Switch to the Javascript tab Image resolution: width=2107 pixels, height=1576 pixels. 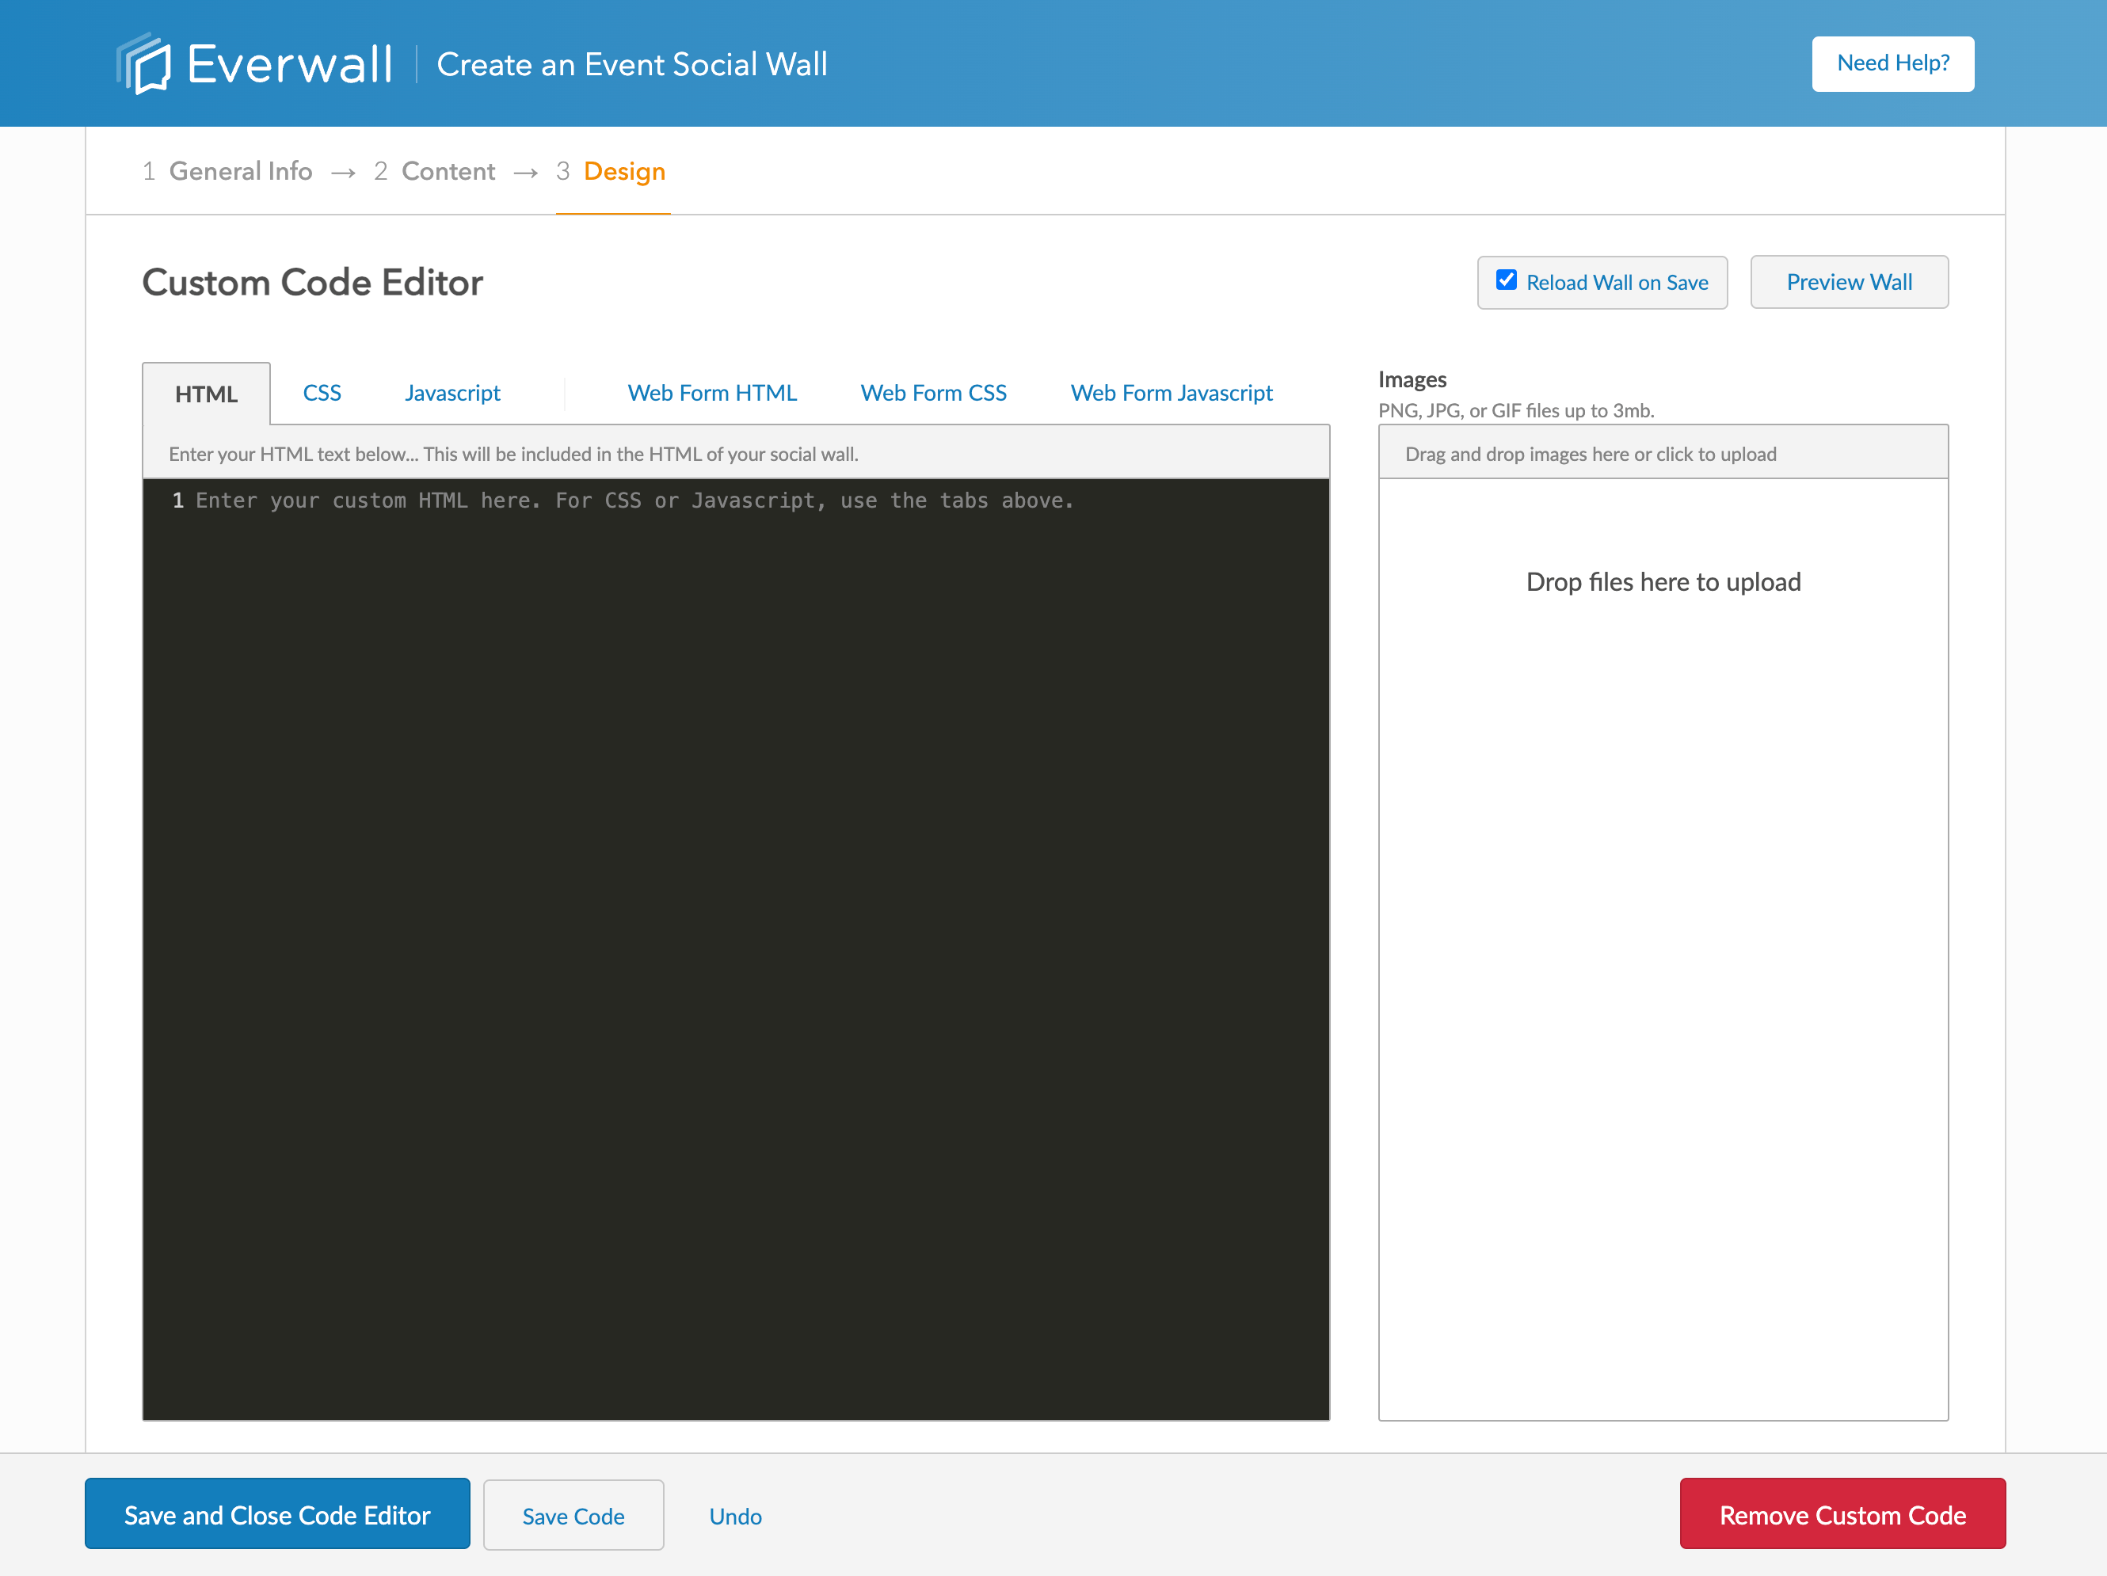click(x=451, y=394)
